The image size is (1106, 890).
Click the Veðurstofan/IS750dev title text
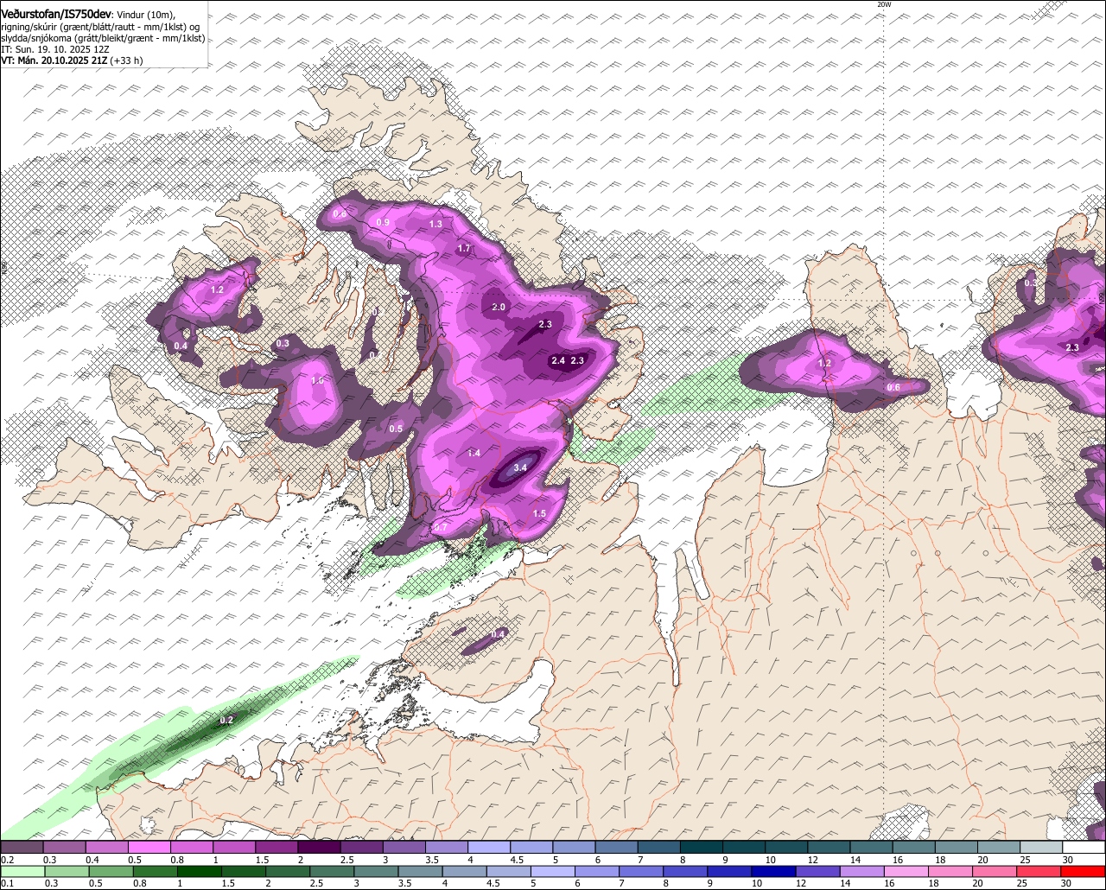(55, 15)
